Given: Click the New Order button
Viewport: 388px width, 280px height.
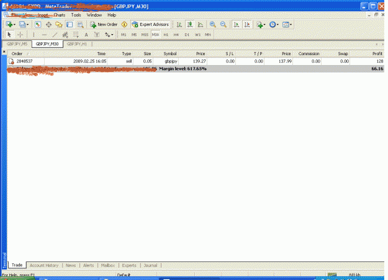Looking at the screenshot, I should click(x=104, y=24).
